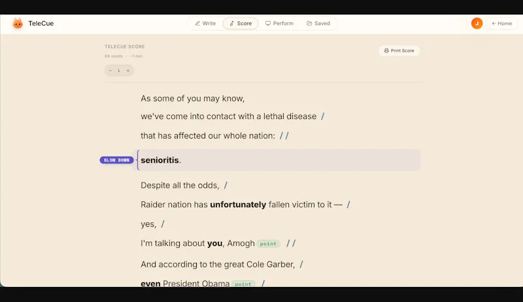The height and width of the screenshot is (302, 523).
Task: Click the double-slash pause after Amogh point
Action: tap(291, 243)
